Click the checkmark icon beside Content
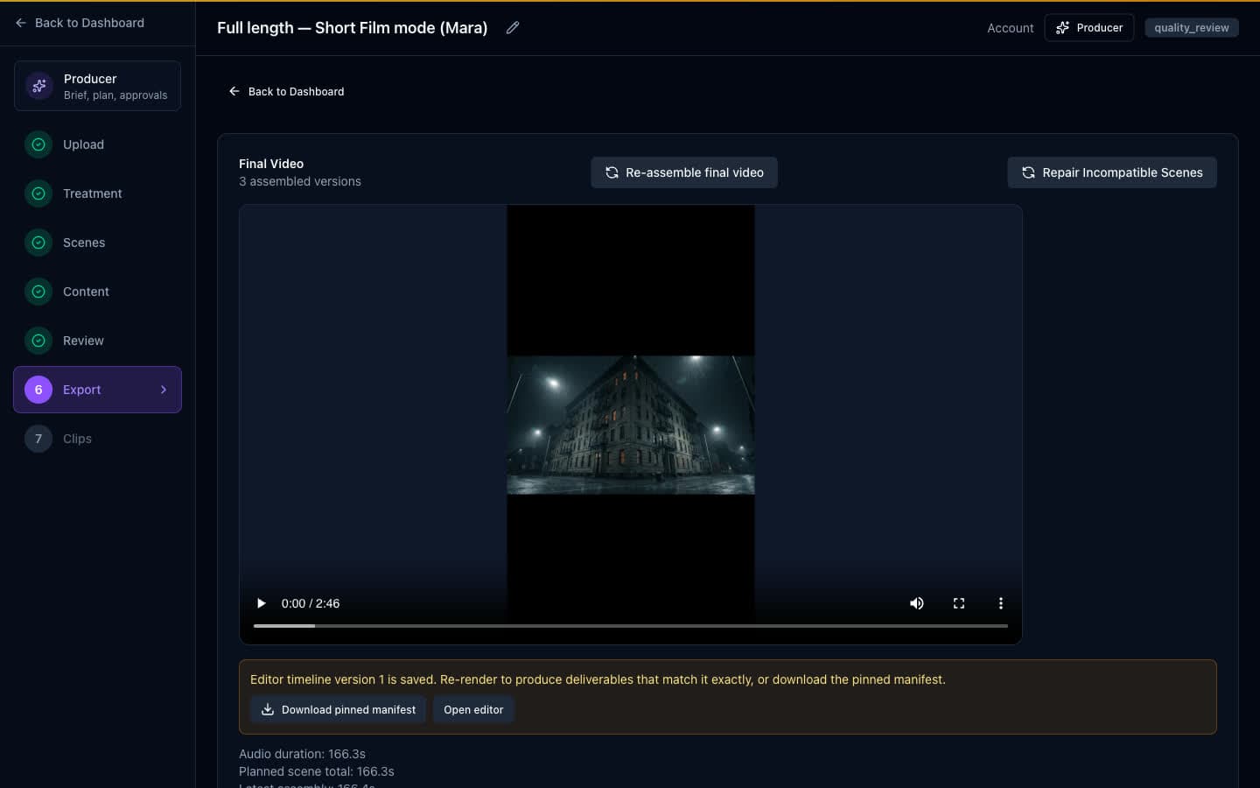 coord(38,292)
